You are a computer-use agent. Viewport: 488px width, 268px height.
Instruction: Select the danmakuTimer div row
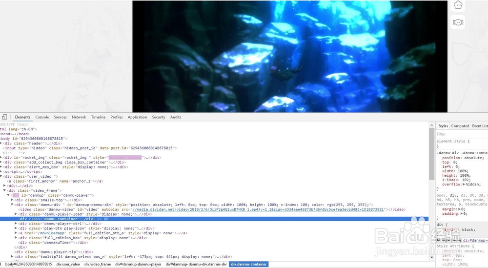coord(53,243)
